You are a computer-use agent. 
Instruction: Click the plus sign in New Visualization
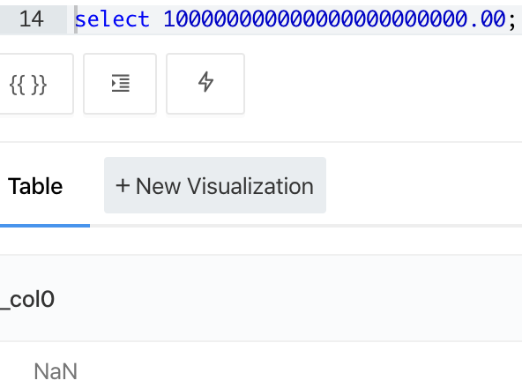(123, 185)
